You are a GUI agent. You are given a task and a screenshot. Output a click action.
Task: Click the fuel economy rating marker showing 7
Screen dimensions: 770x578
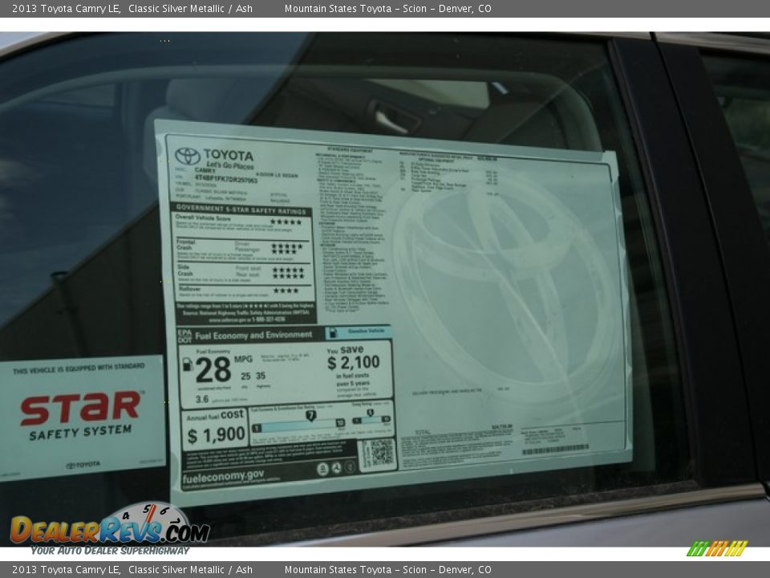point(310,416)
